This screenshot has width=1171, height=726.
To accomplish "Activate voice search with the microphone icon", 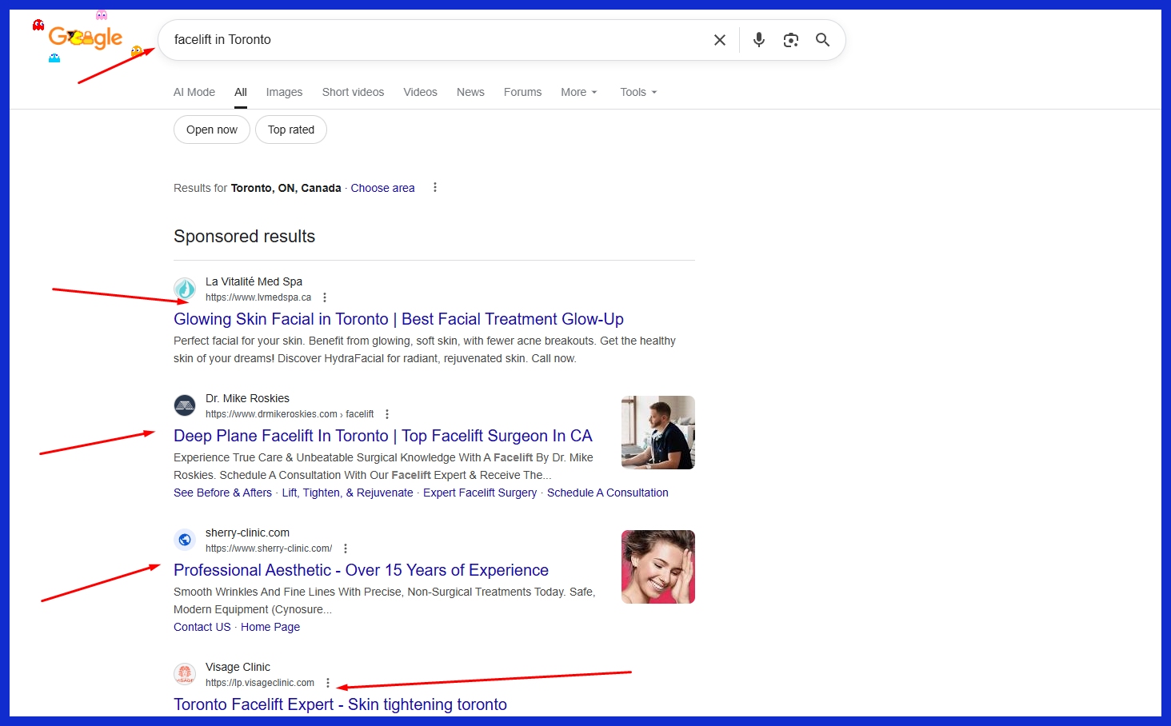I will click(758, 39).
